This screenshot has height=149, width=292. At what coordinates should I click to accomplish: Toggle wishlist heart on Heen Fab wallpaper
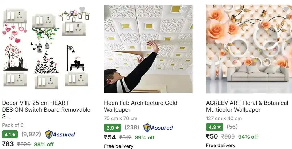[x=184, y=9]
